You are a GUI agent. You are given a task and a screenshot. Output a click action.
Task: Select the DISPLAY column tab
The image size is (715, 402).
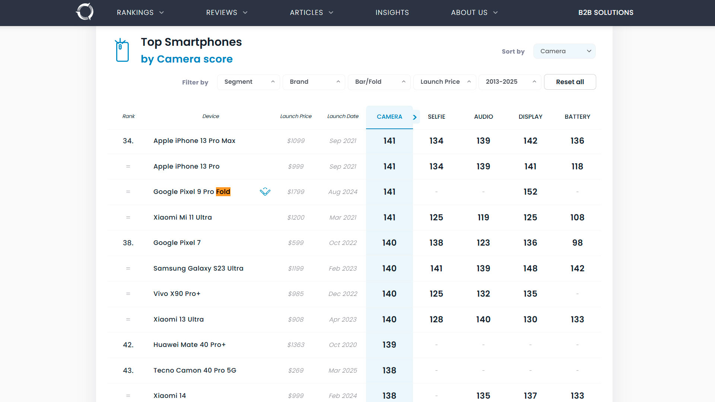pos(530,117)
